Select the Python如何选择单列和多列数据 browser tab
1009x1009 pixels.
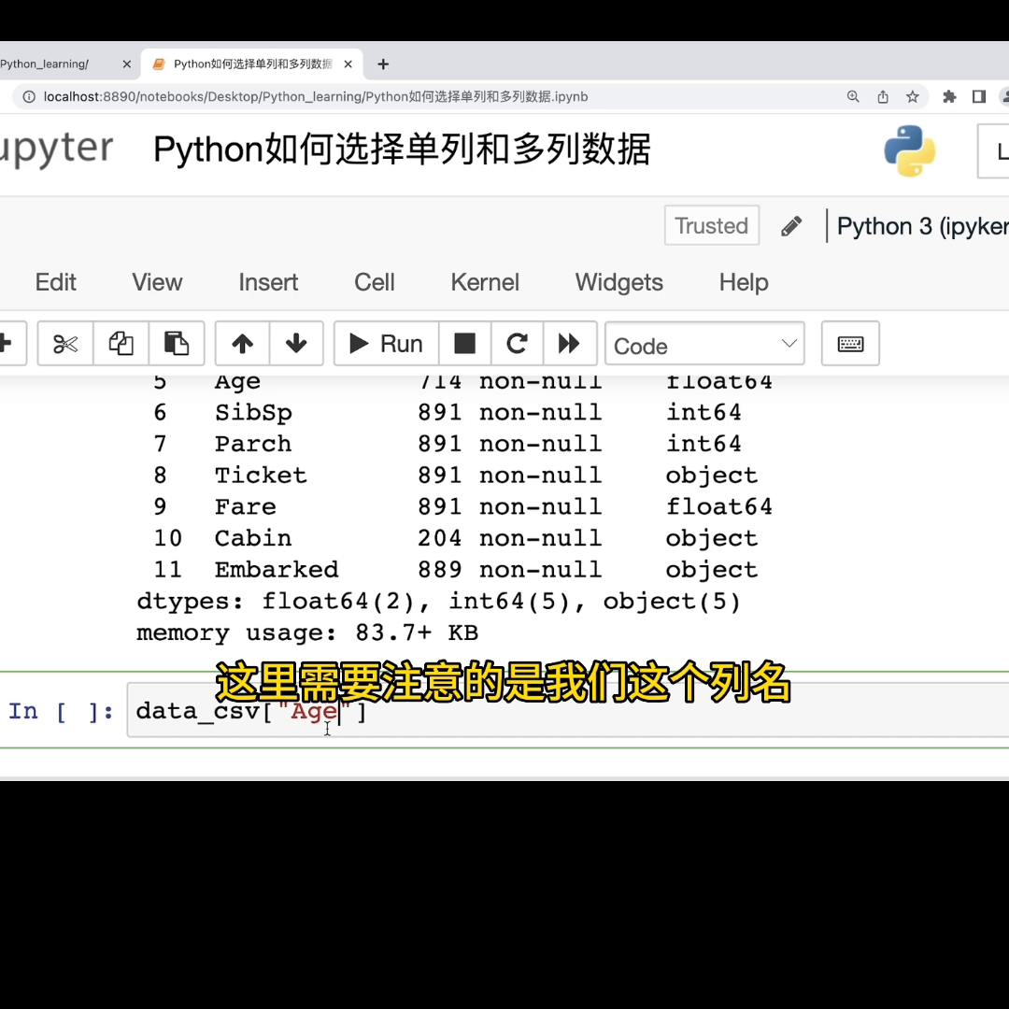click(x=252, y=64)
